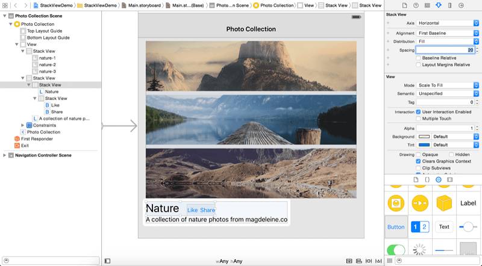Enable Layout Margins Relative checkbox

[x=418, y=64]
